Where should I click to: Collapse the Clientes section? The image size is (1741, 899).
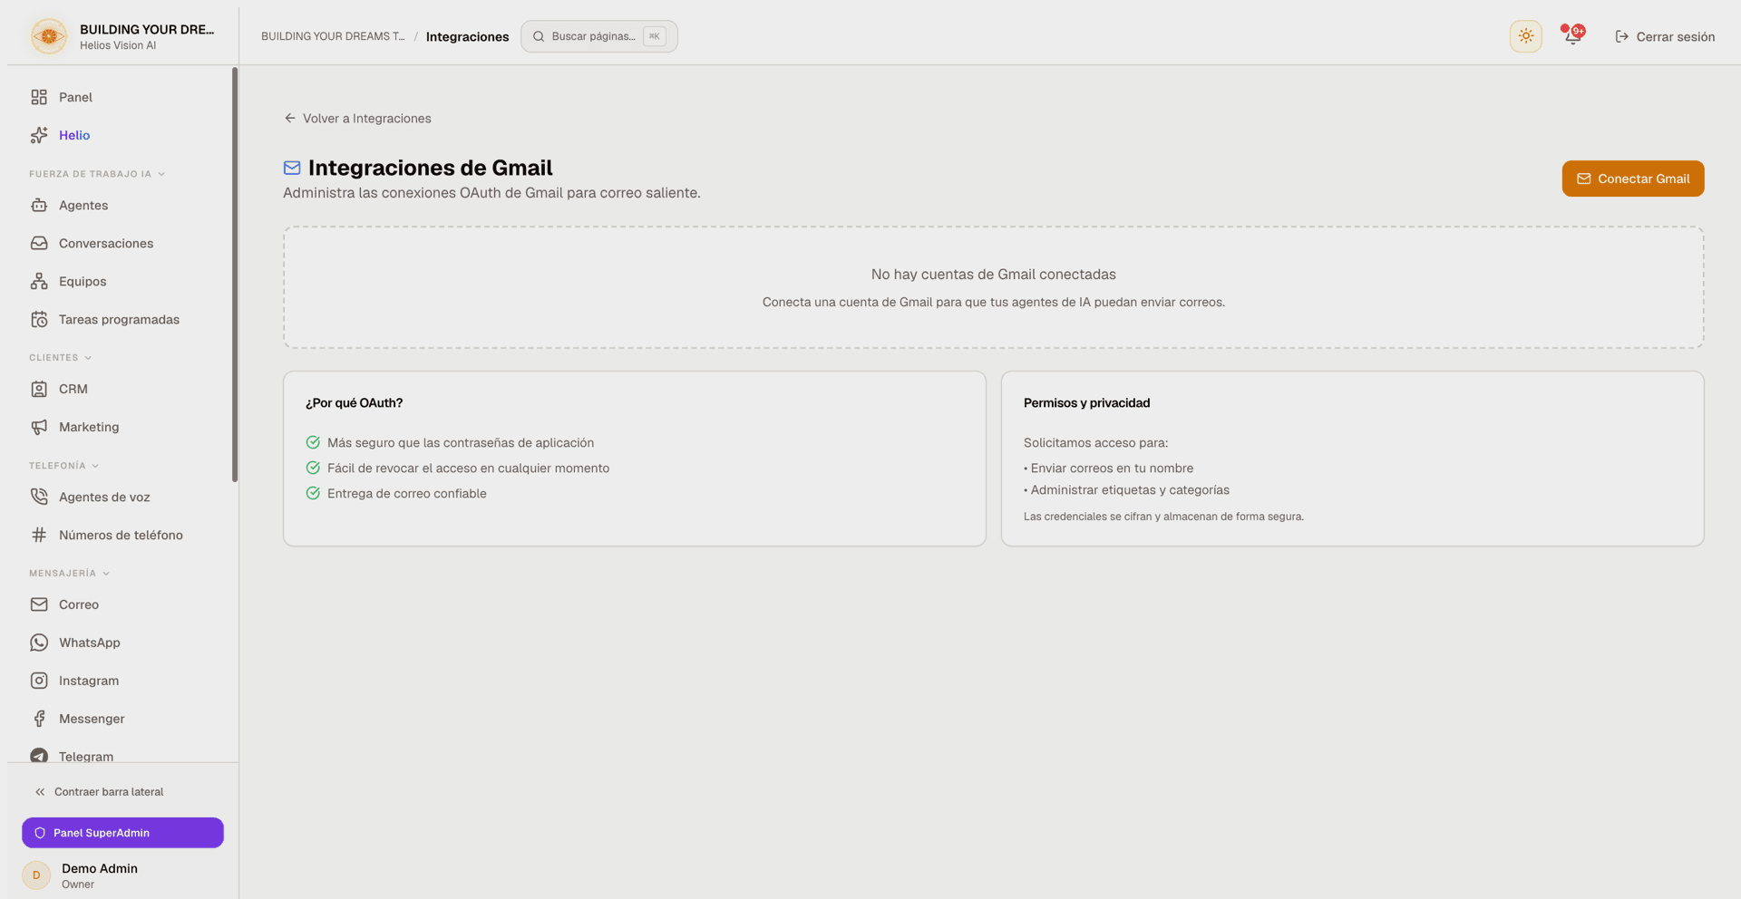61,358
